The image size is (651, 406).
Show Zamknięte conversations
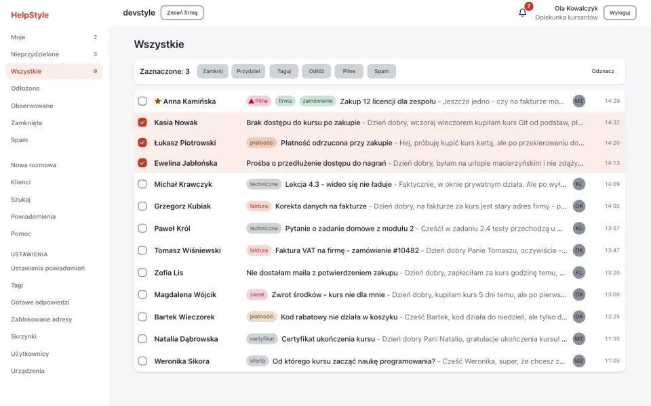click(54, 122)
